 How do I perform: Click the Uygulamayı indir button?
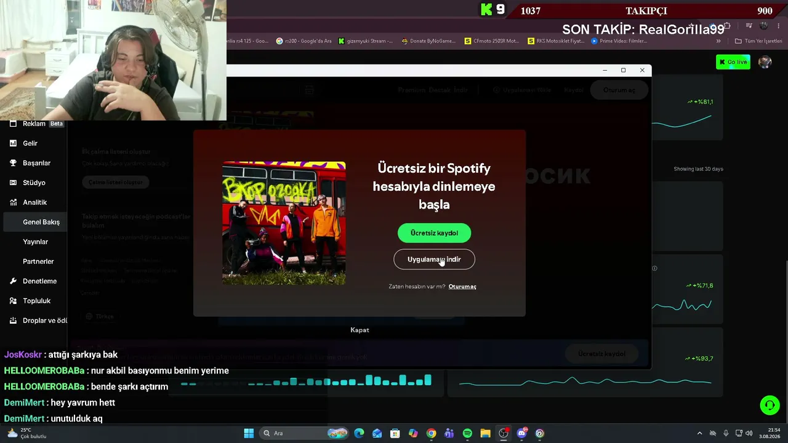pyautogui.click(x=434, y=260)
